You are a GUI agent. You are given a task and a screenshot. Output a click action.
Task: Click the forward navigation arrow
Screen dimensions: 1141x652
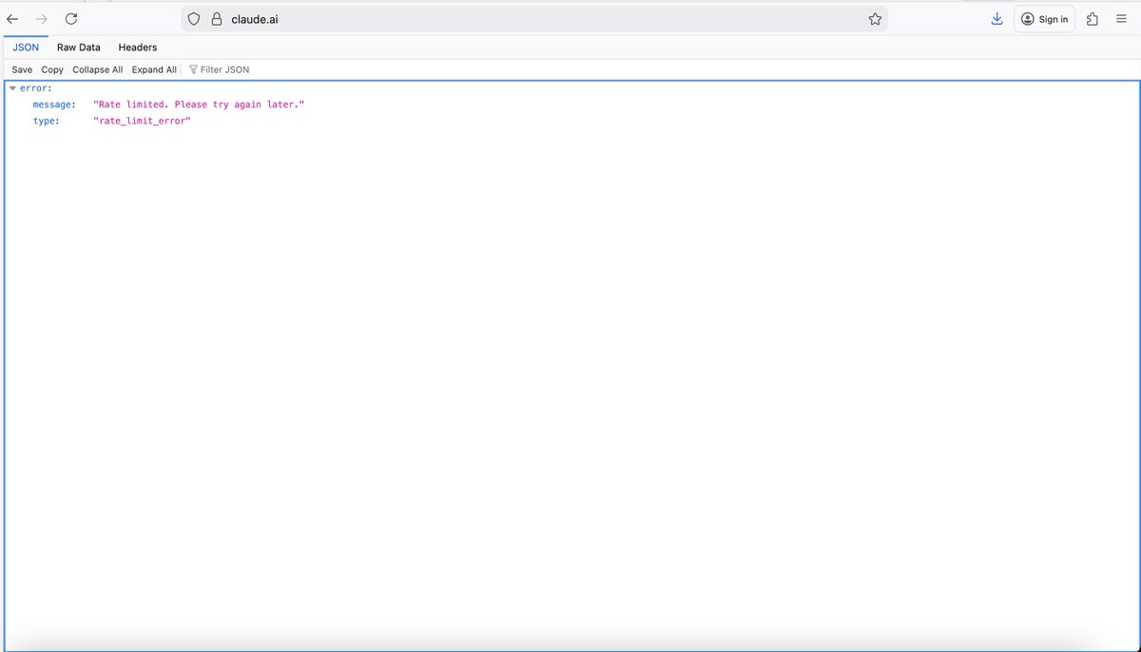pos(41,19)
